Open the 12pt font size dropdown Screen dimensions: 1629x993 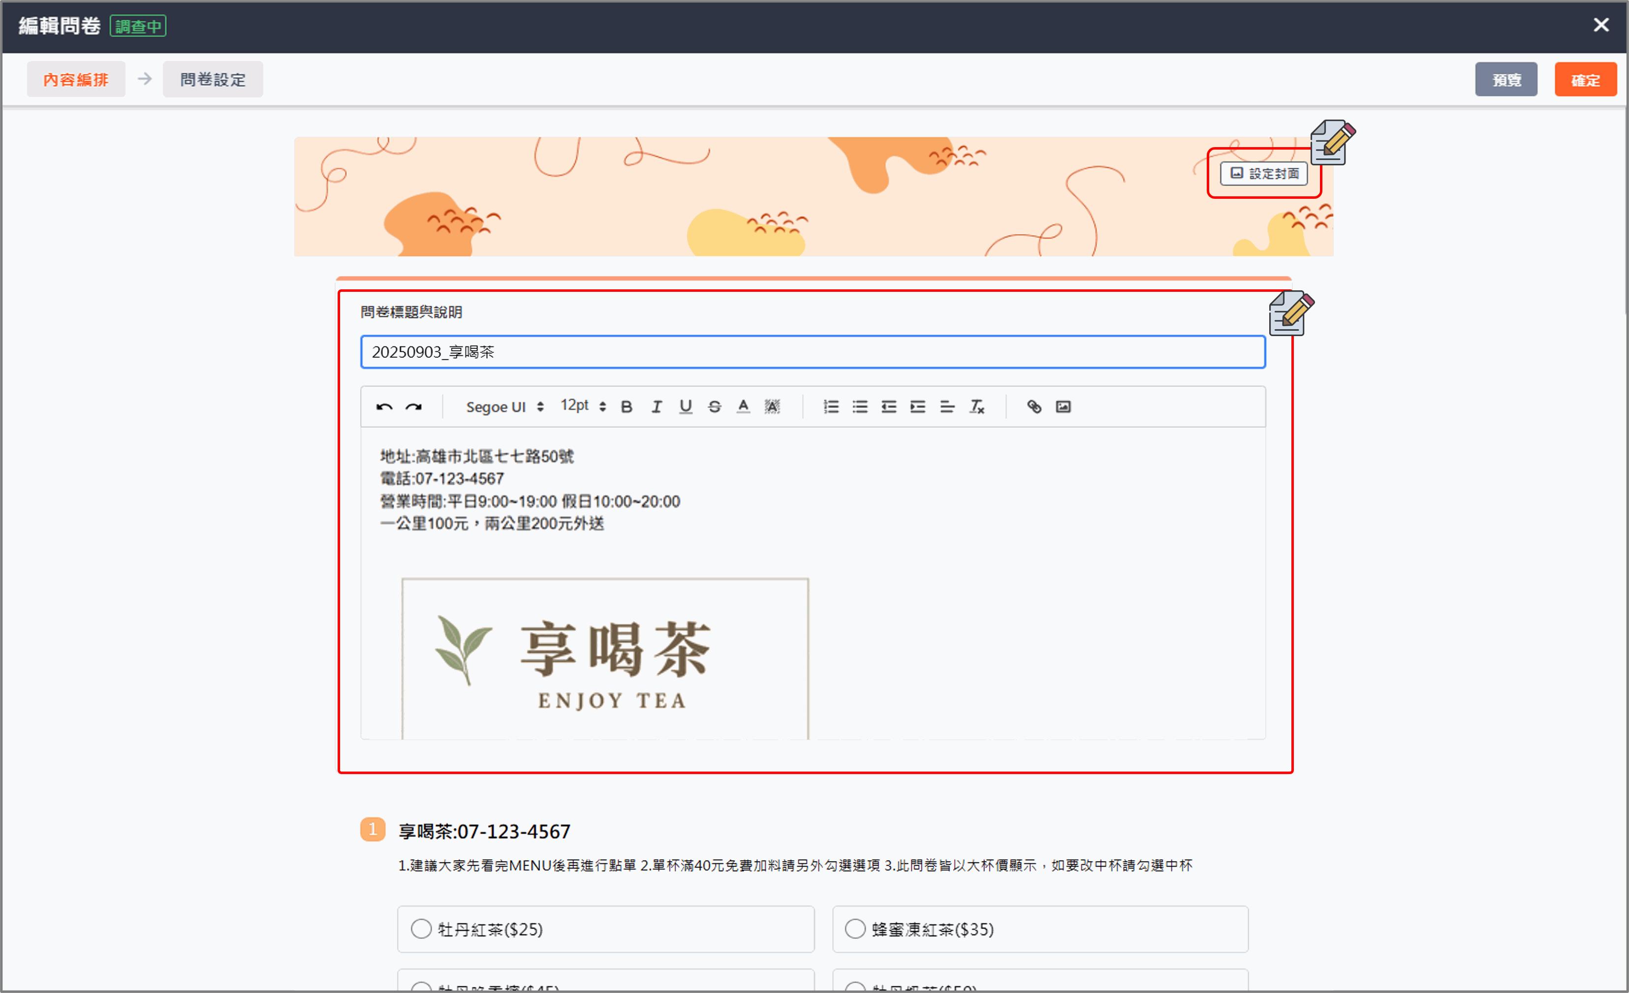[x=583, y=405]
